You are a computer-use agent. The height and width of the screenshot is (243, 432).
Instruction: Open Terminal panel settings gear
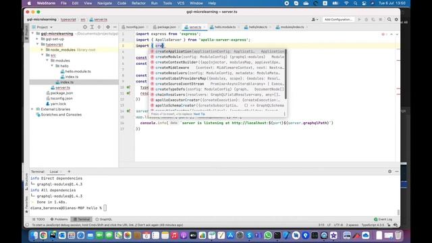click(389, 171)
